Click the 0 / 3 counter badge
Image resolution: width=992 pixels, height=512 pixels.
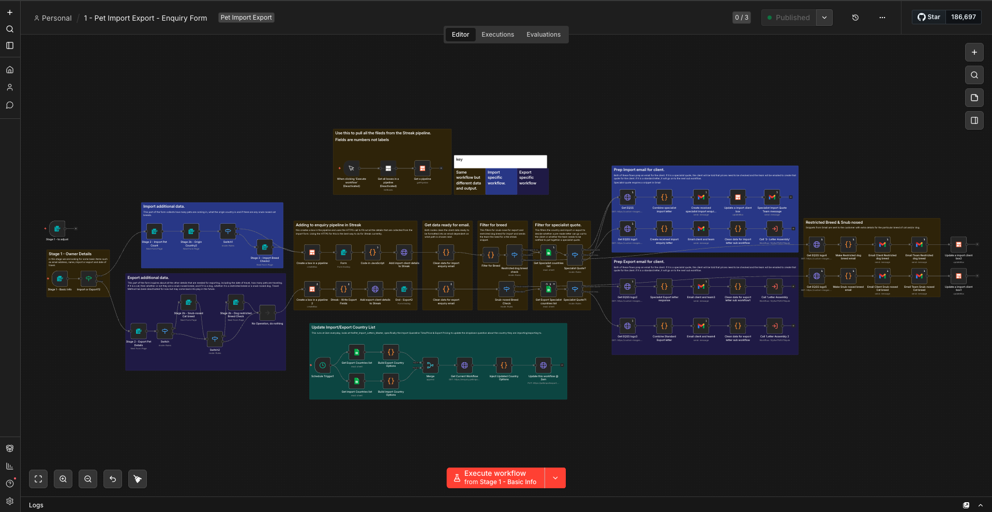(742, 18)
